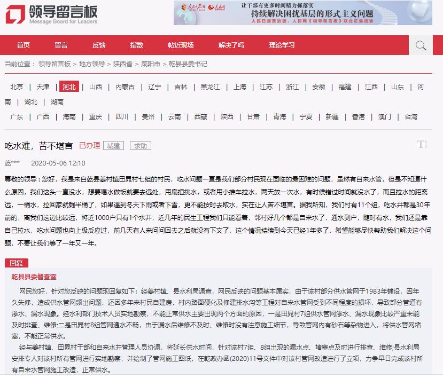
Task: Go to 首页 in the navigation bar
Action: pos(23,45)
